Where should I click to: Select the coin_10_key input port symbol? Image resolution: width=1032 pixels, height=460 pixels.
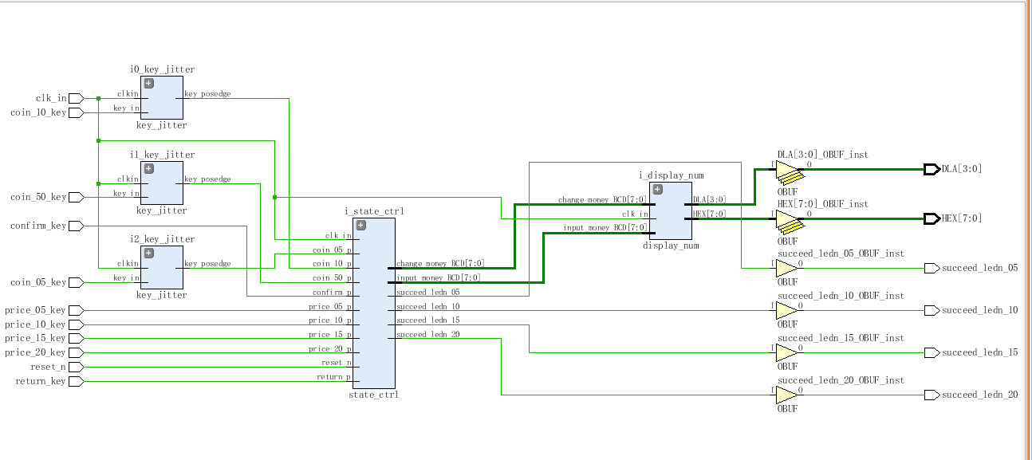(76, 112)
